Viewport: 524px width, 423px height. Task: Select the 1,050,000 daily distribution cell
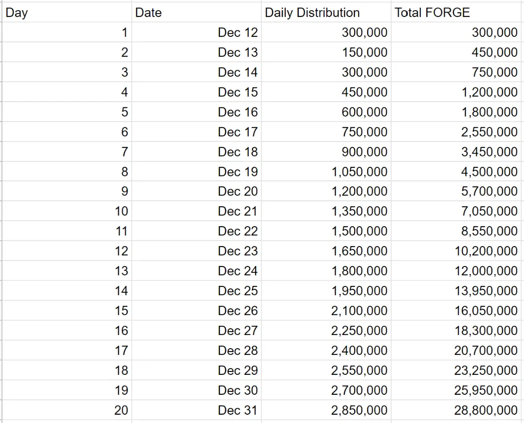(x=326, y=172)
